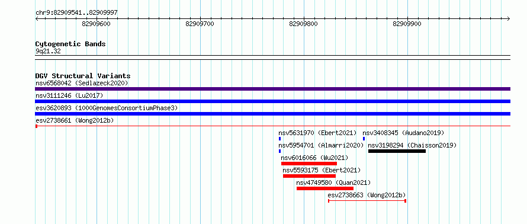This screenshot has width=527, height=224.
Task: Click ruler tick label 82909600
Action: tap(96, 24)
